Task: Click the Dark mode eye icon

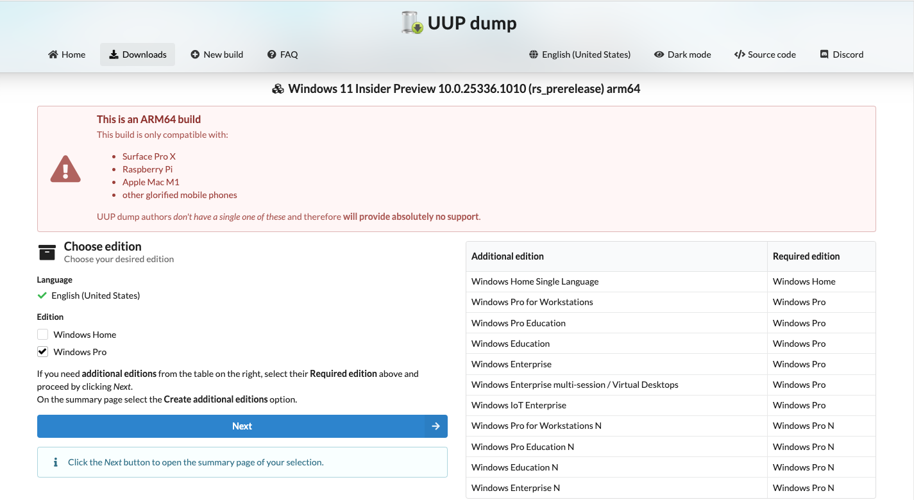Action: tap(659, 54)
